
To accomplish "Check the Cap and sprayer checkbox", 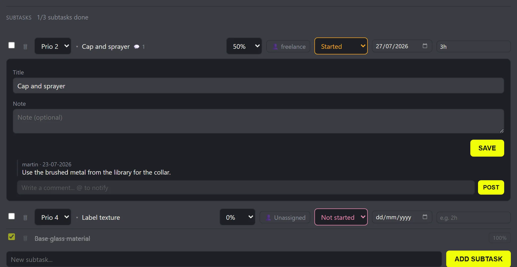I will point(12,45).
